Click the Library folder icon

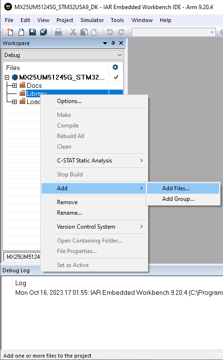click(22, 93)
